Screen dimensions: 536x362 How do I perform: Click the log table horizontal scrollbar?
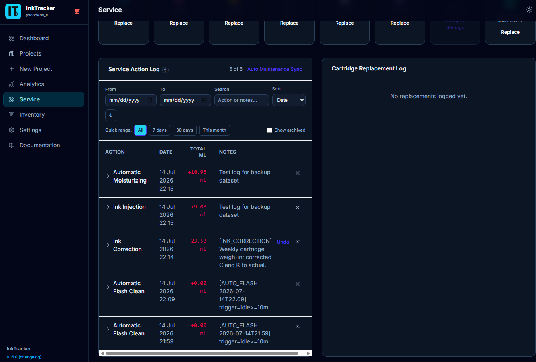point(202,354)
